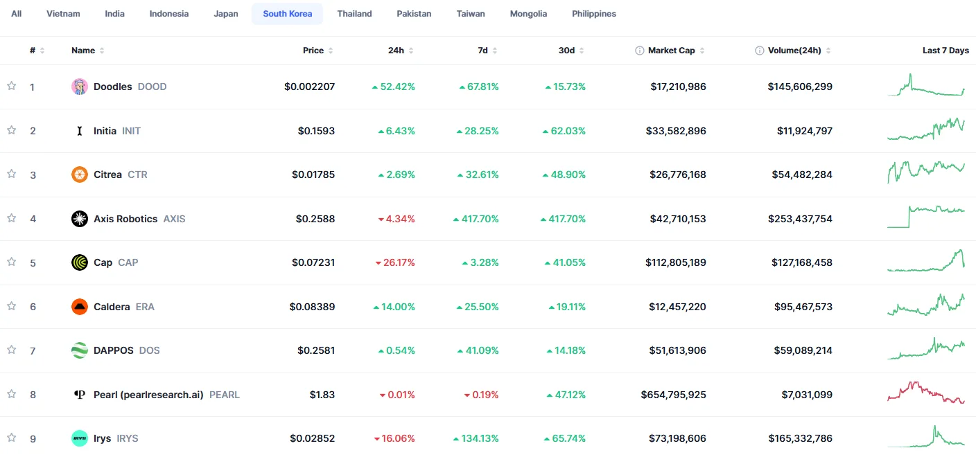Favorite DAPPOS using the star
The width and height of the screenshot is (976, 457).
coord(11,350)
